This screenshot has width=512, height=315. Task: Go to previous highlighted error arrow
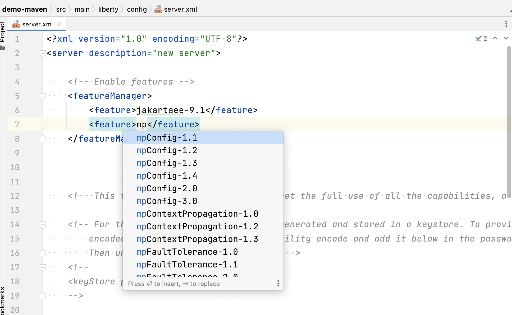(x=495, y=38)
